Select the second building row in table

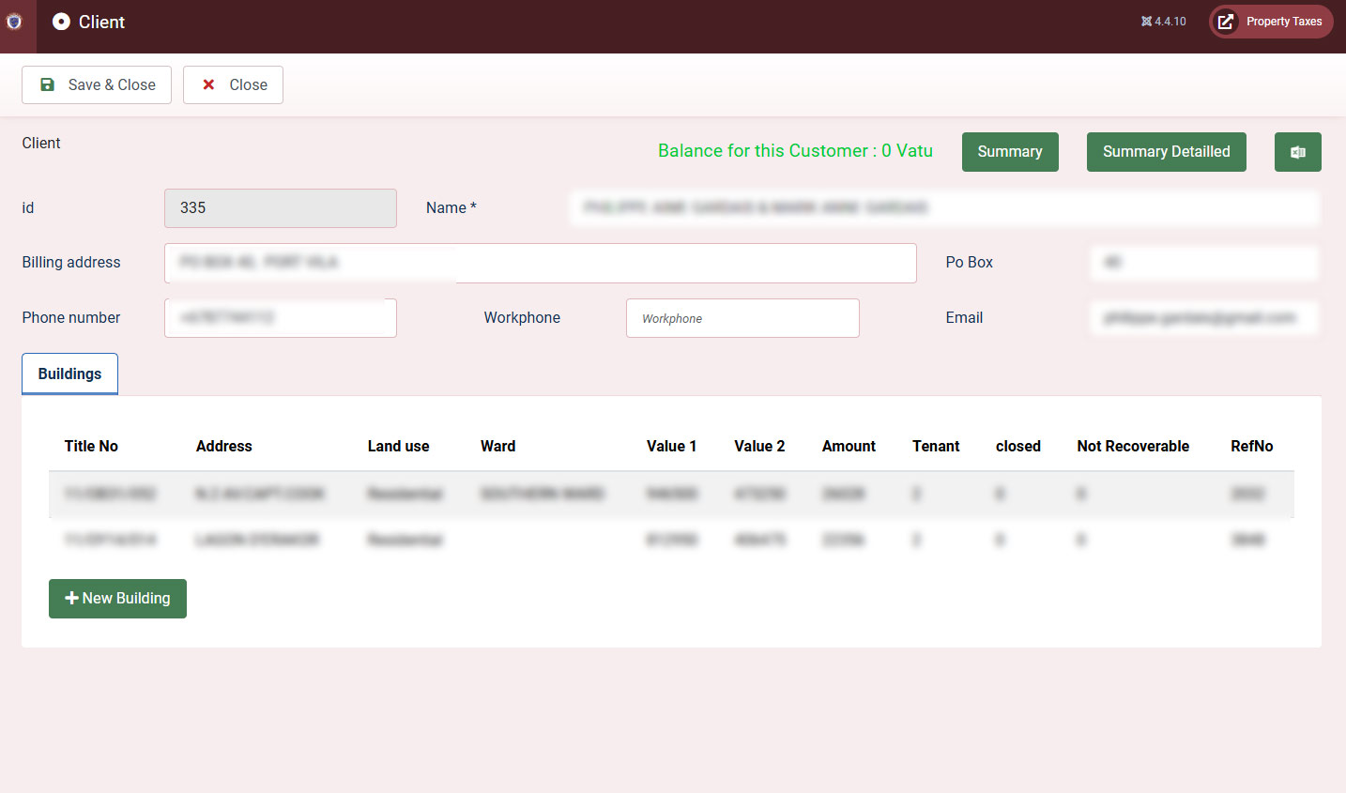(x=670, y=540)
